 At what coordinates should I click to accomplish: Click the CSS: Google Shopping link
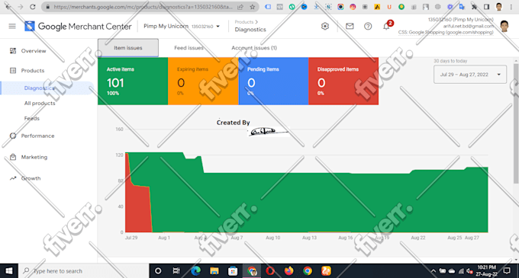click(x=446, y=32)
